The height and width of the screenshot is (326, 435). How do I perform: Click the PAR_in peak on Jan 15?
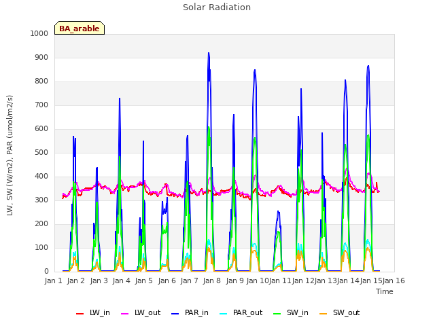368,66
